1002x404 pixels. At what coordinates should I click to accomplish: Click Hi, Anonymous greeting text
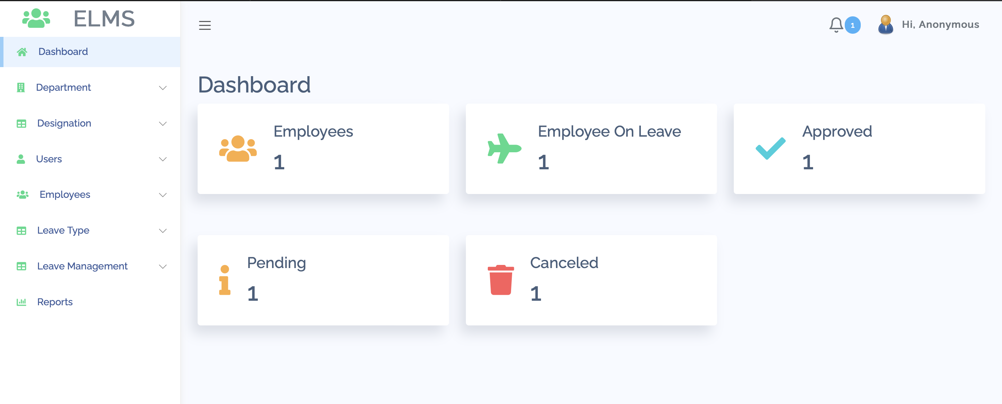tap(941, 24)
